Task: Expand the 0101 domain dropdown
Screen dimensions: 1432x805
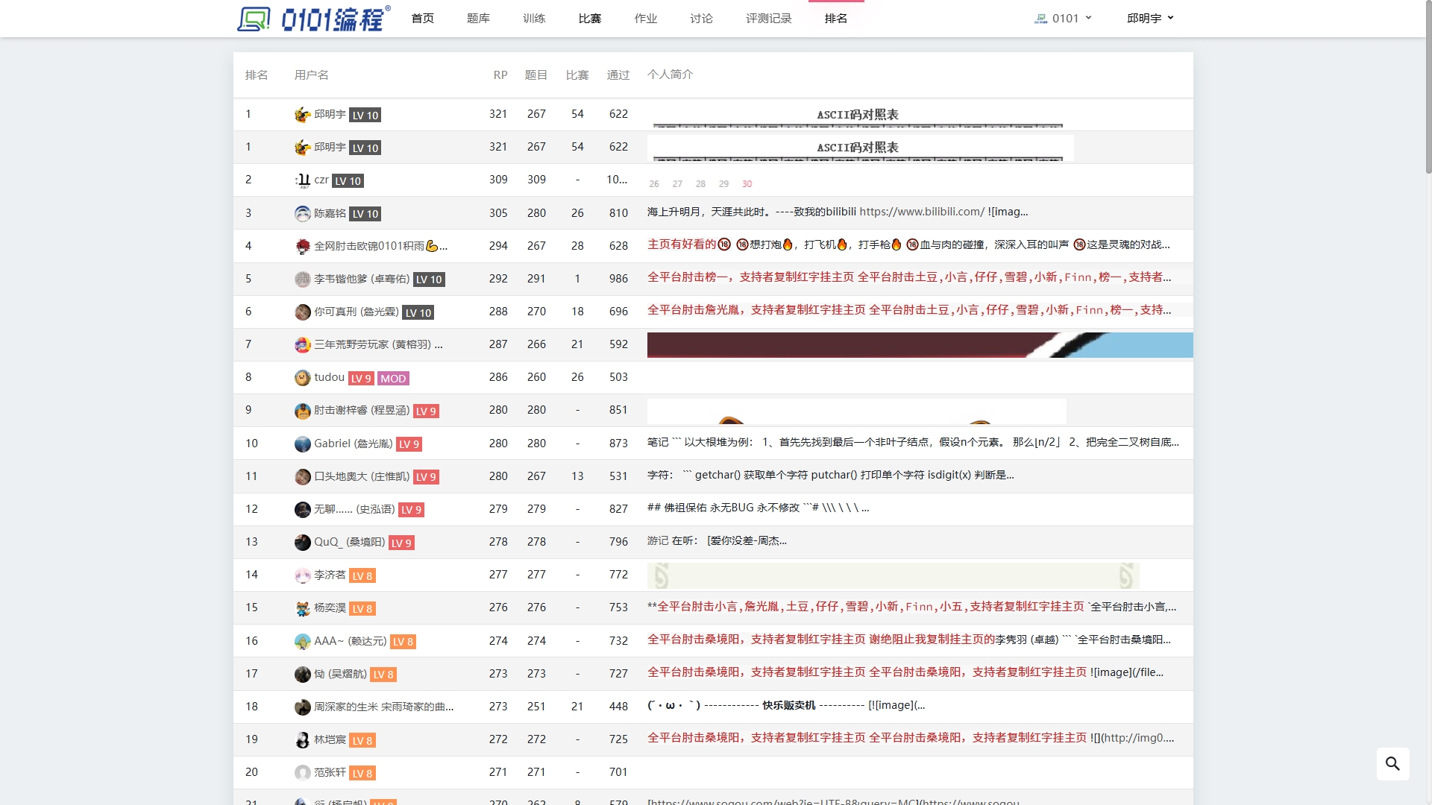Action: click(1064, 18)
